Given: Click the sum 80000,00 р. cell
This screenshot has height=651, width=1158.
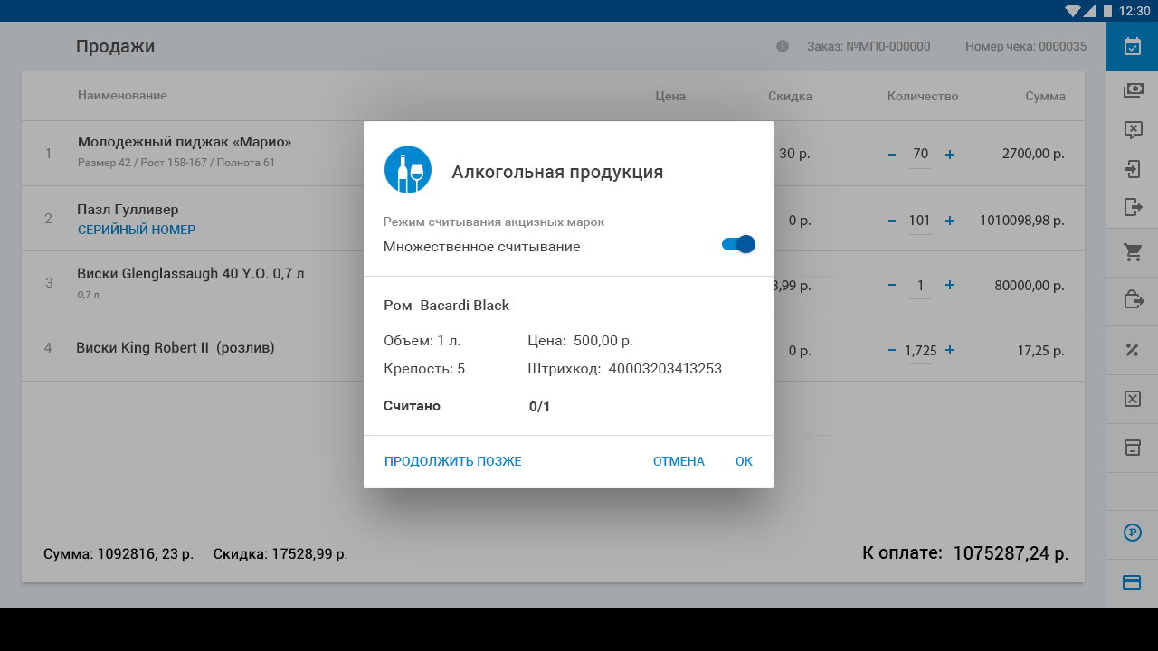Looking at the screenshot, I should 1030,285.
